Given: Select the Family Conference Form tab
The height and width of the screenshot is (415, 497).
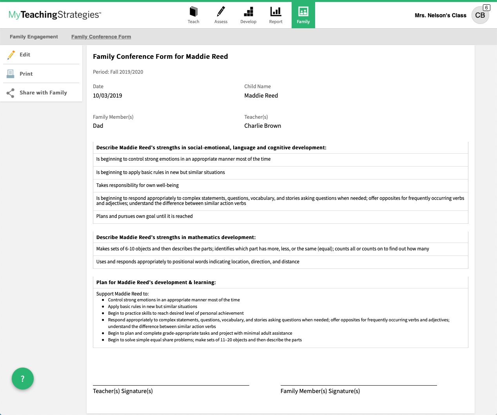Looking at the screenshot, I should [101, 36].
